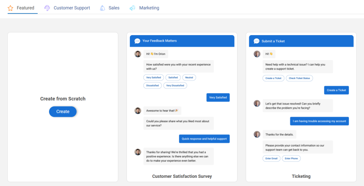This screenshot has width=364, height=186.
Task: Click the 'Check Ticket Status' option
Action: (299, 78)
